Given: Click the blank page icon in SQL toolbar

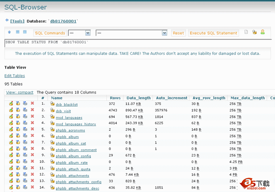Looking at the screenshot, I should coord(246,32).
